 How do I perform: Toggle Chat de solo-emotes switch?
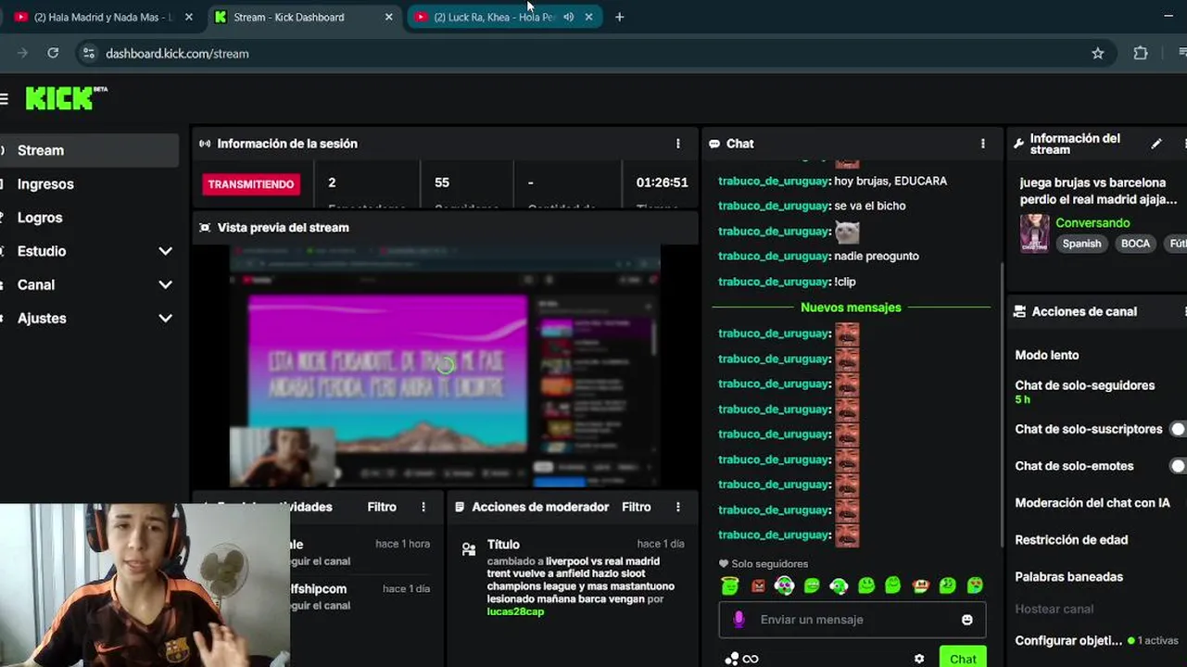[x=1179, y=466]
